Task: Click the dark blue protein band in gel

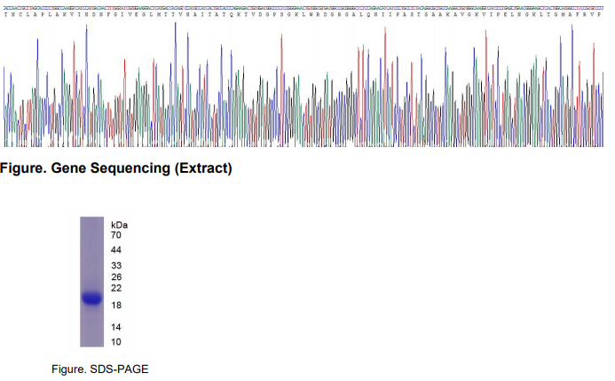Action: tap(91, 299)
